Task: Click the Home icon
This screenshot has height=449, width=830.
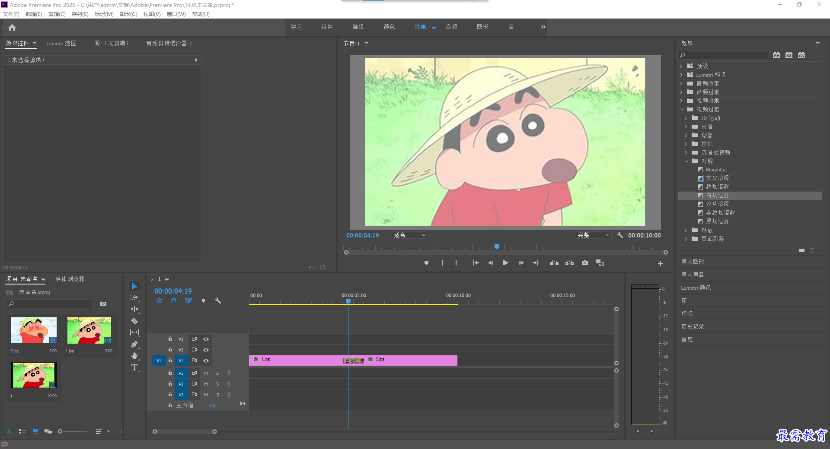Action: (12, 27)
